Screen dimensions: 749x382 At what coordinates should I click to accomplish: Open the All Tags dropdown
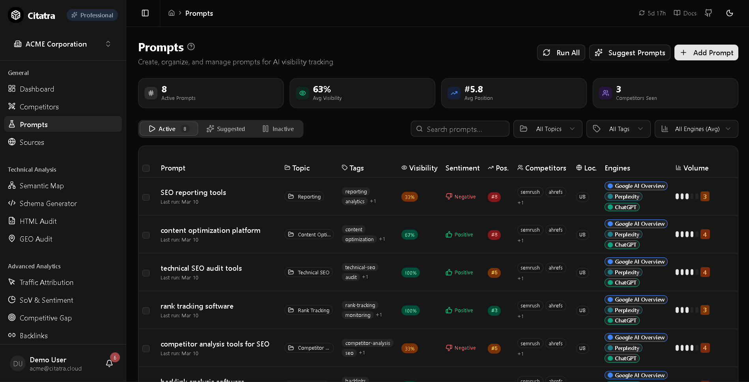[x=618, y=129]
